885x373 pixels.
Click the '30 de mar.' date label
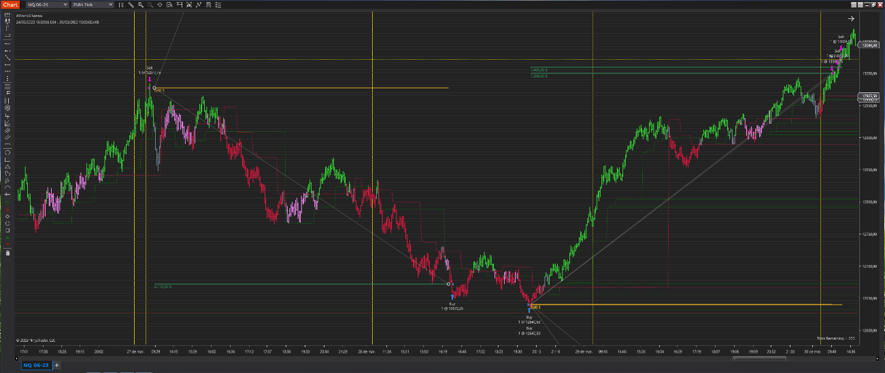point(813,352)
